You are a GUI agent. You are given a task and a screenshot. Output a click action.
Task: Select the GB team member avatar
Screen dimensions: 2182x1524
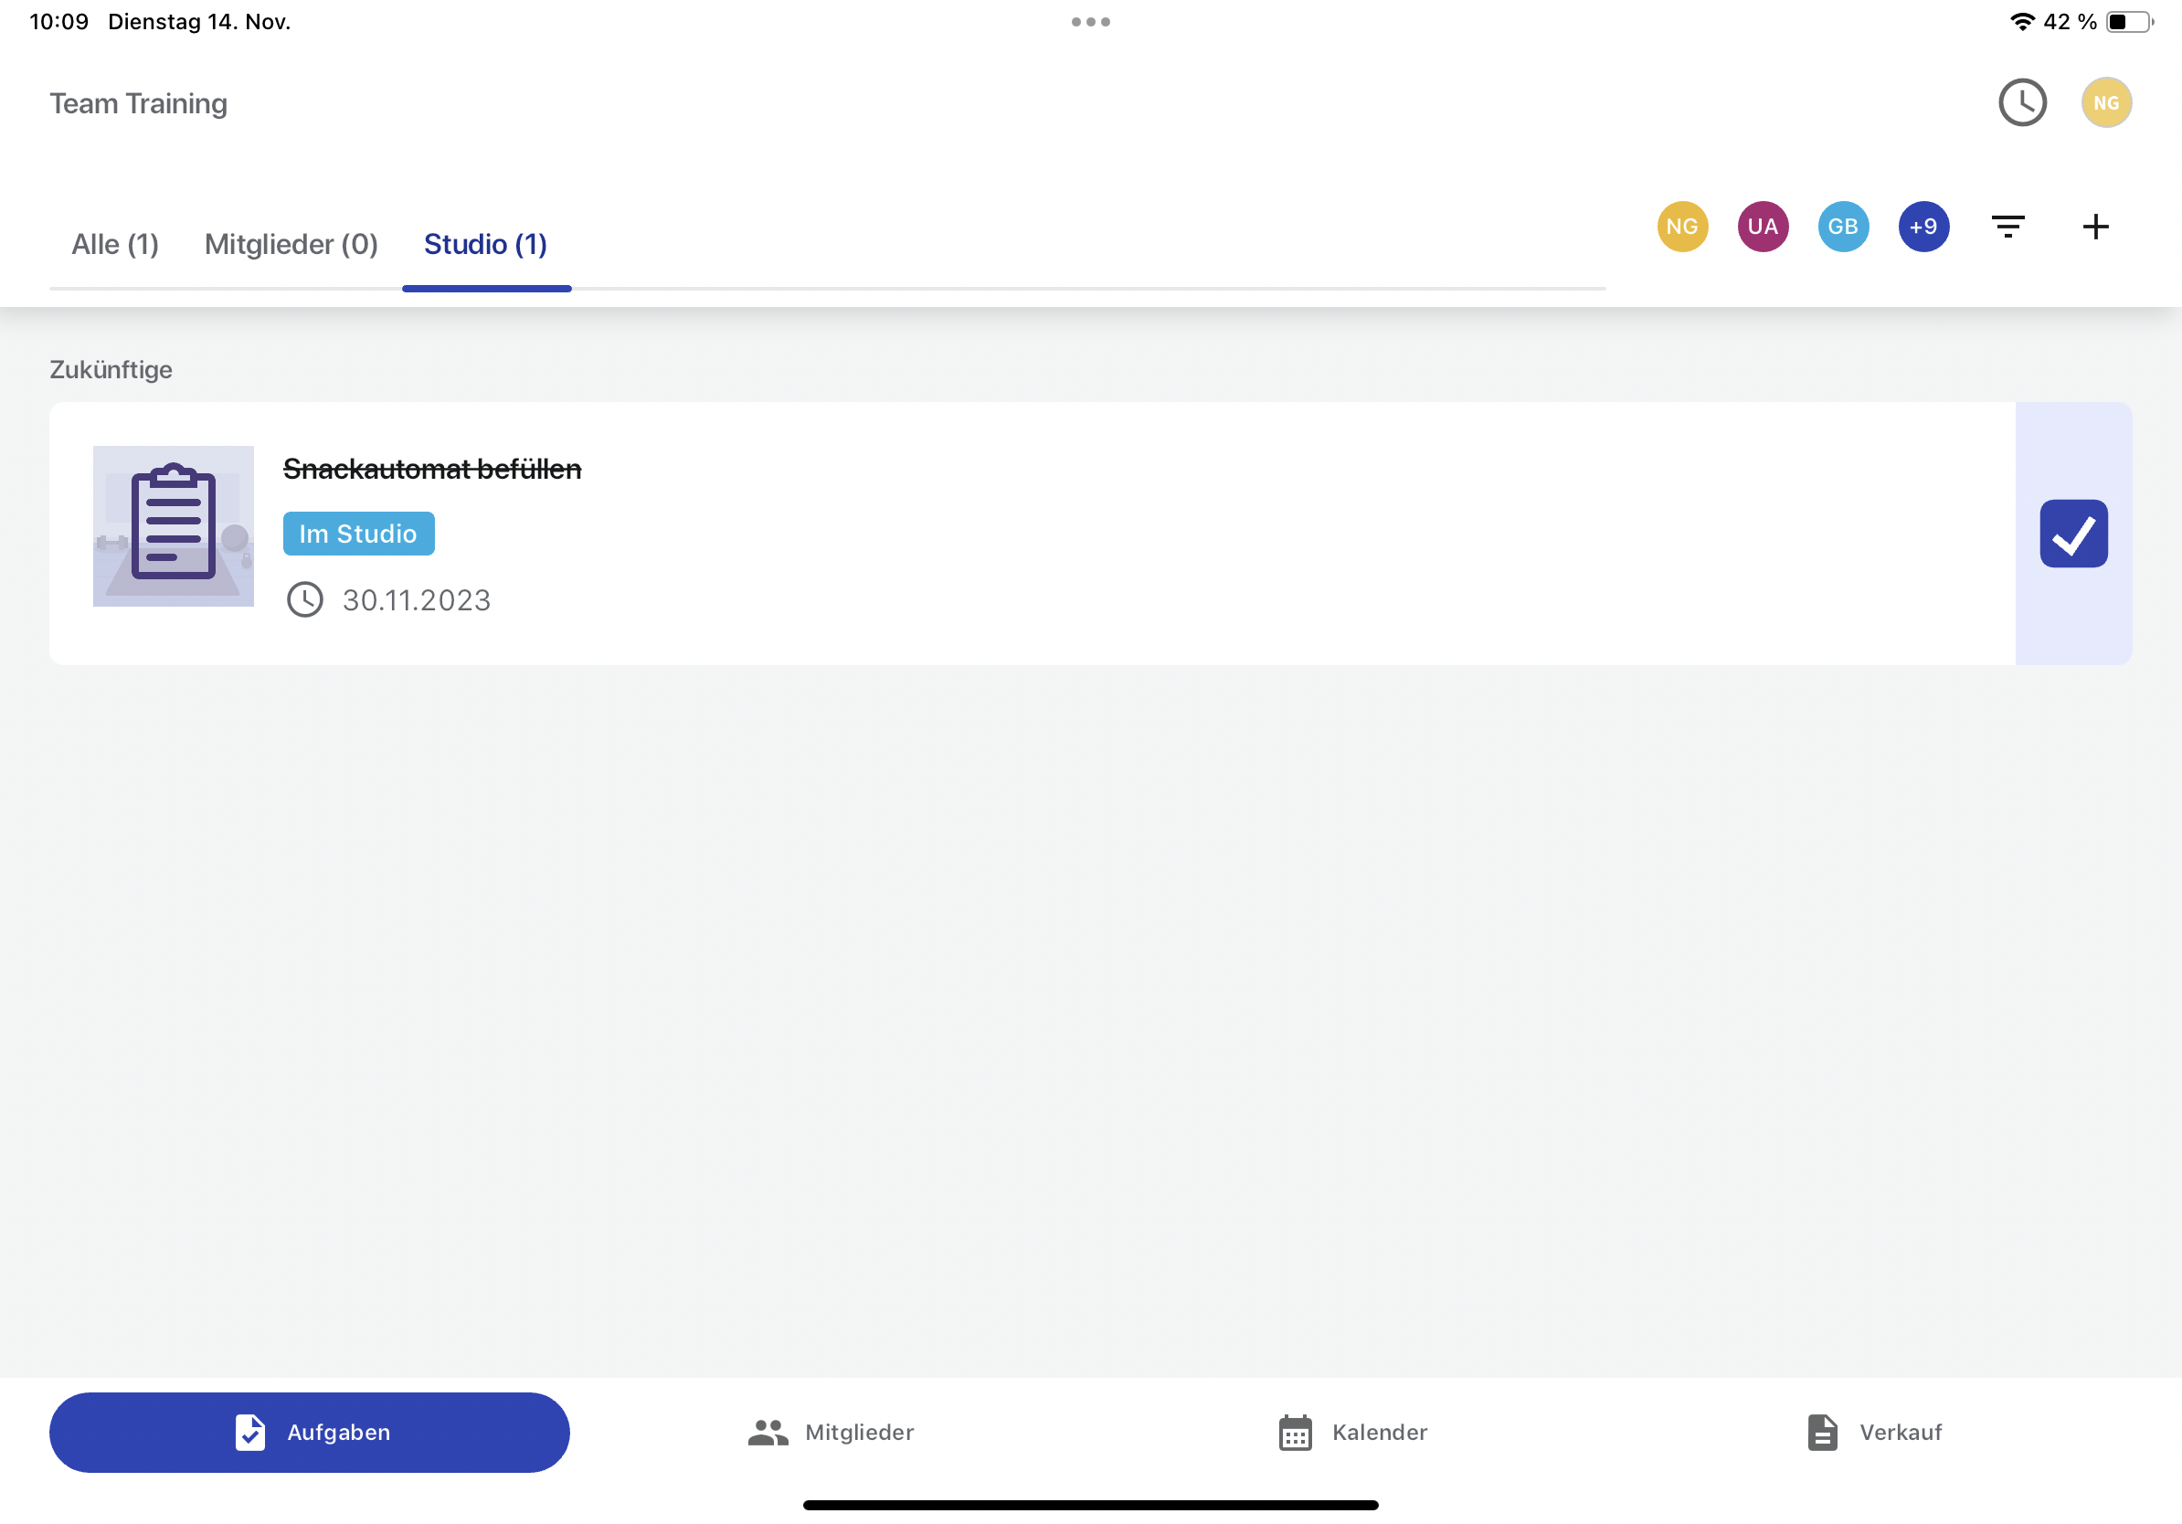(x=1842, y=226)
